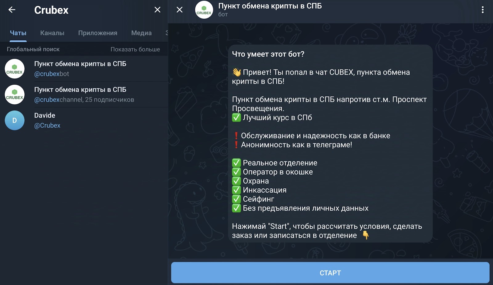Close the search with the X icon
Screen dimensions: 493x285
point(157,10)
